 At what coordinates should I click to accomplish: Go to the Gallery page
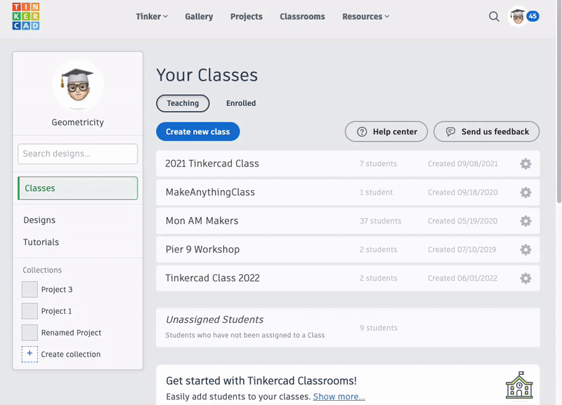[199, 16]
